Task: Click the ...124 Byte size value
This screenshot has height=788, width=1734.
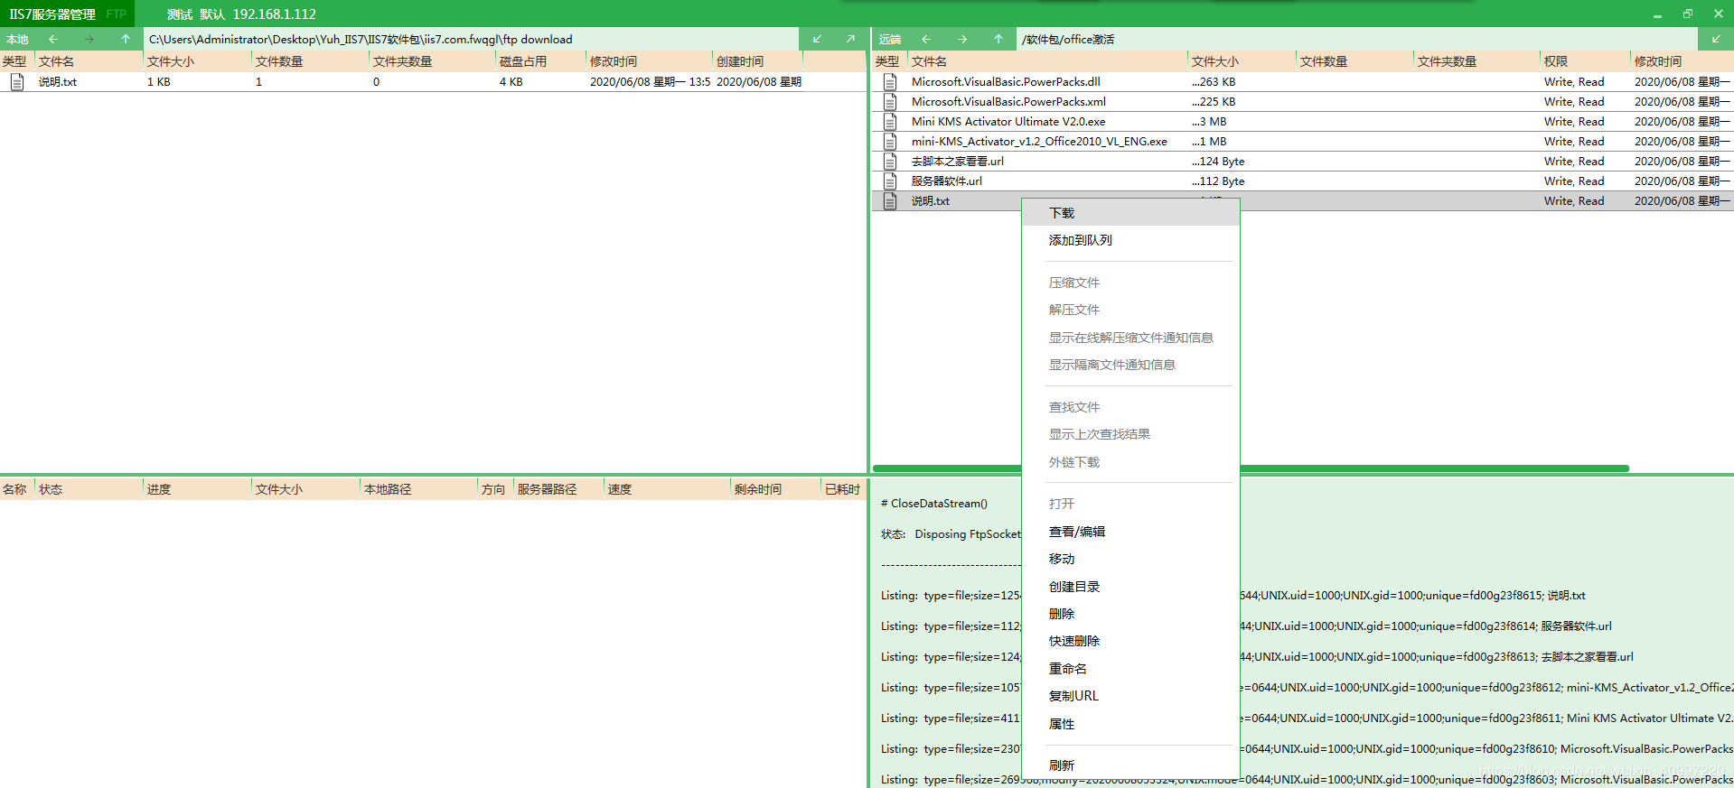Action: pos(1218,161)
